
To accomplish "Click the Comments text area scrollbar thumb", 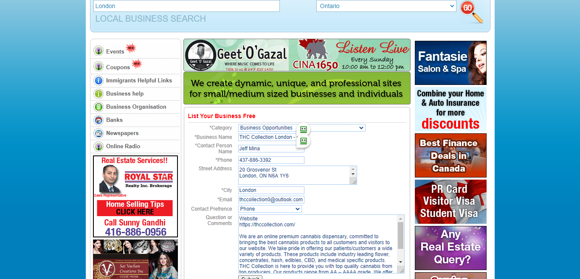I will coord(400,235).
